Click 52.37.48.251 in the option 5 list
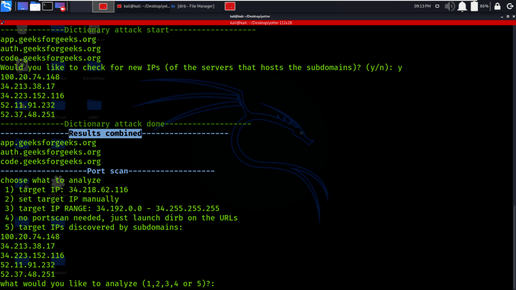This screenshot has width=516, height=290. pos(28,274)
